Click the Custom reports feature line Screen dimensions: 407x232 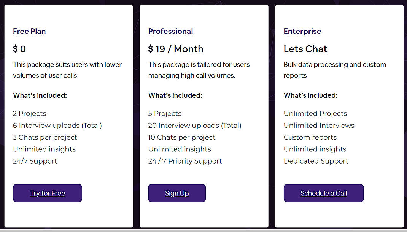[x=310, y=137]
